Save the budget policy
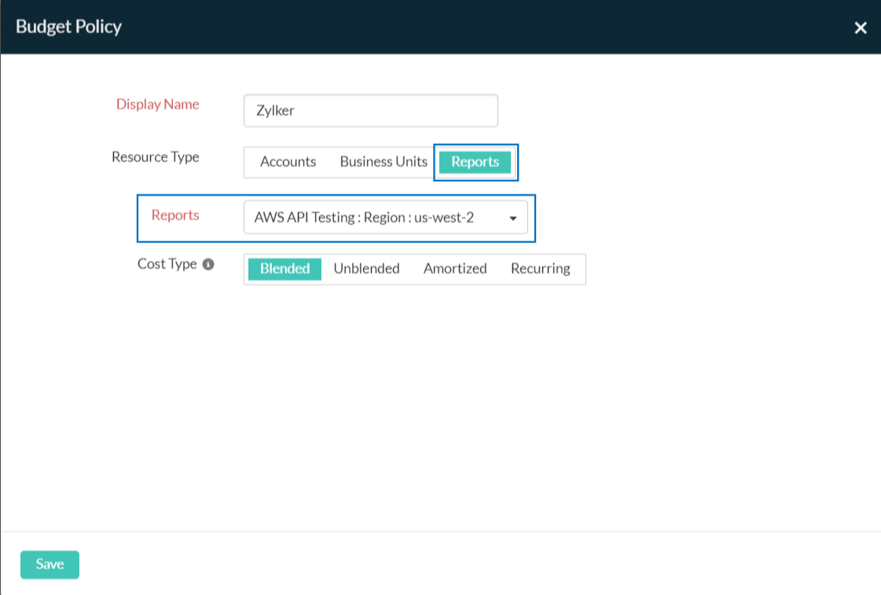 pyautogui.click(x=50, y=564)
